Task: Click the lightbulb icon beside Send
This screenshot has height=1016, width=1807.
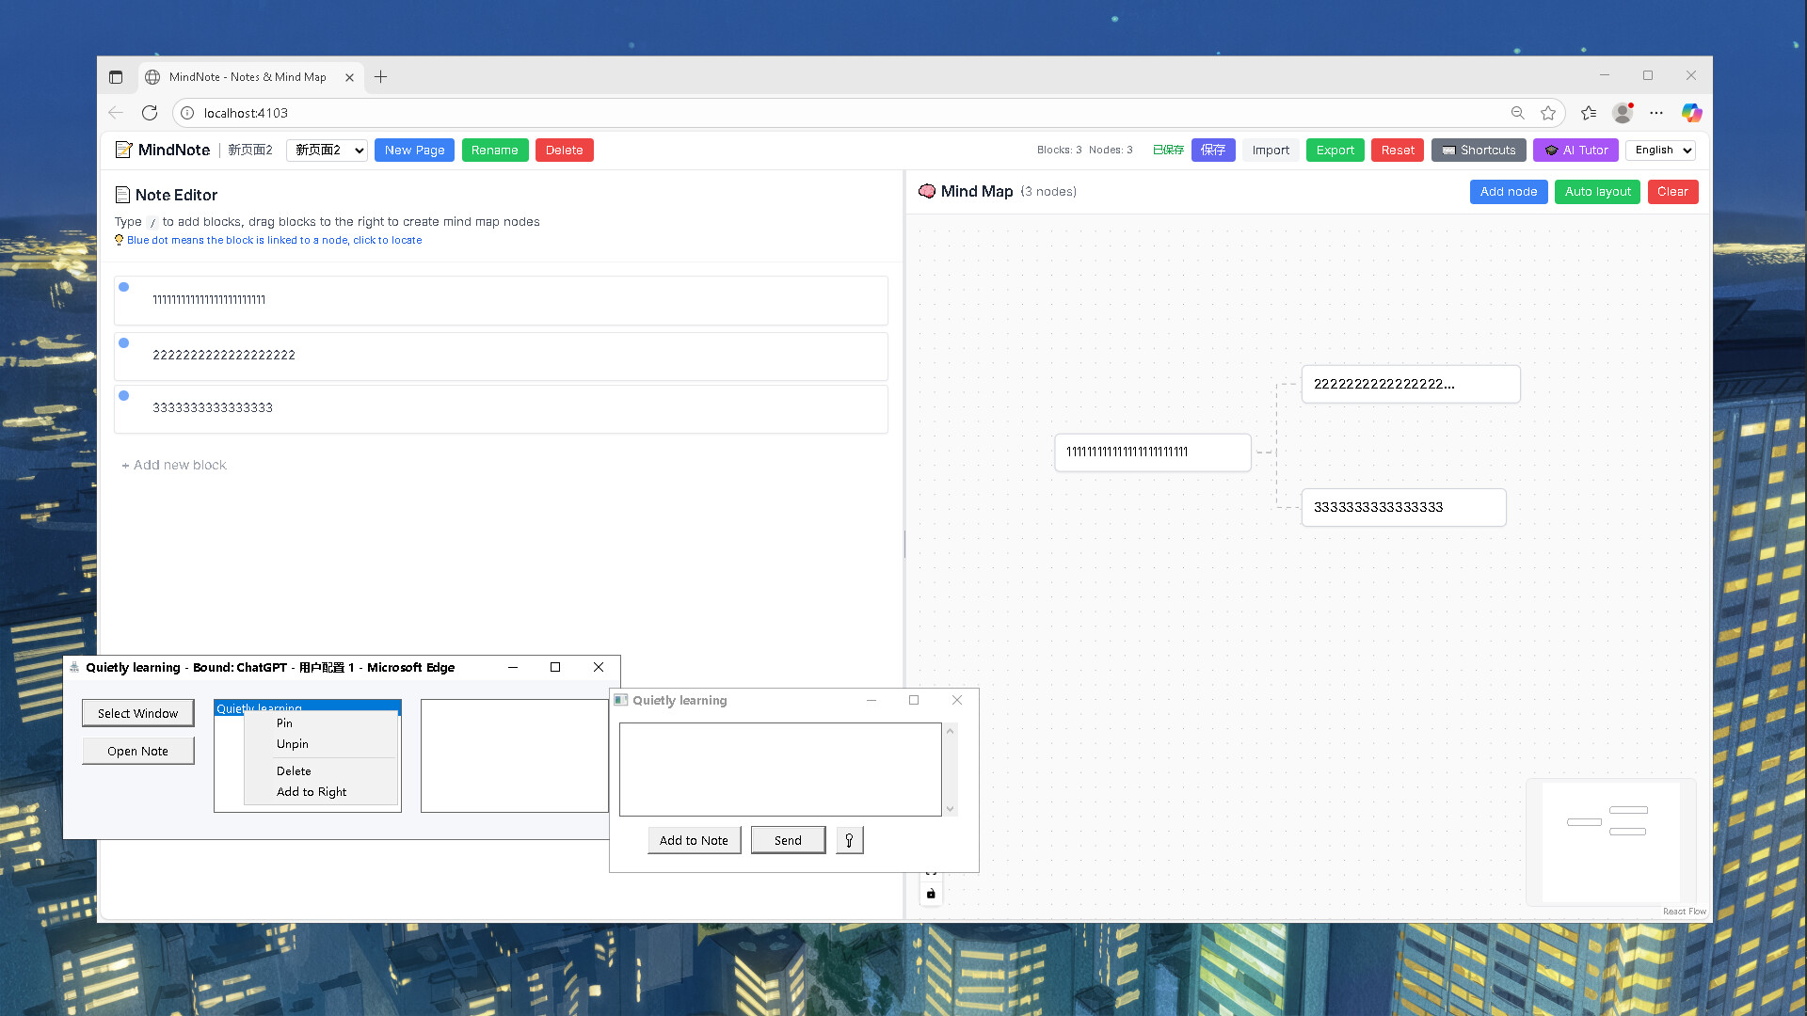Action: (849, 840)
